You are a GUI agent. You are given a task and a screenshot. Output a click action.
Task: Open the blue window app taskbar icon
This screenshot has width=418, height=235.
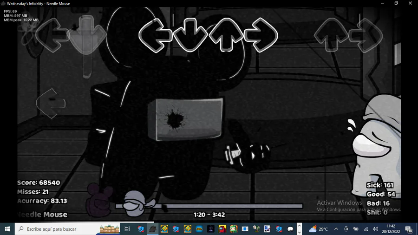pos(245,229)
